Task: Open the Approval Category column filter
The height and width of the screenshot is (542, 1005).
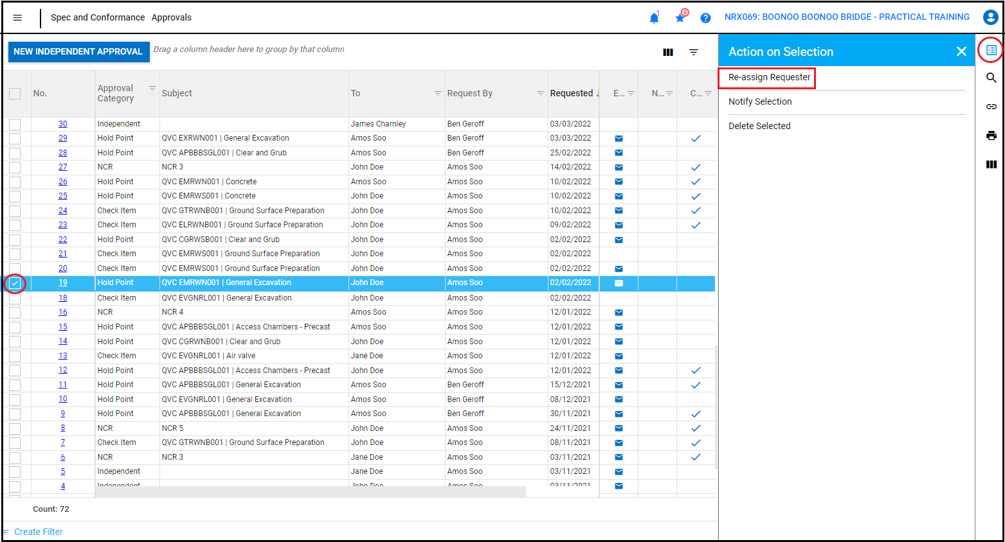Action: (152, 88)
